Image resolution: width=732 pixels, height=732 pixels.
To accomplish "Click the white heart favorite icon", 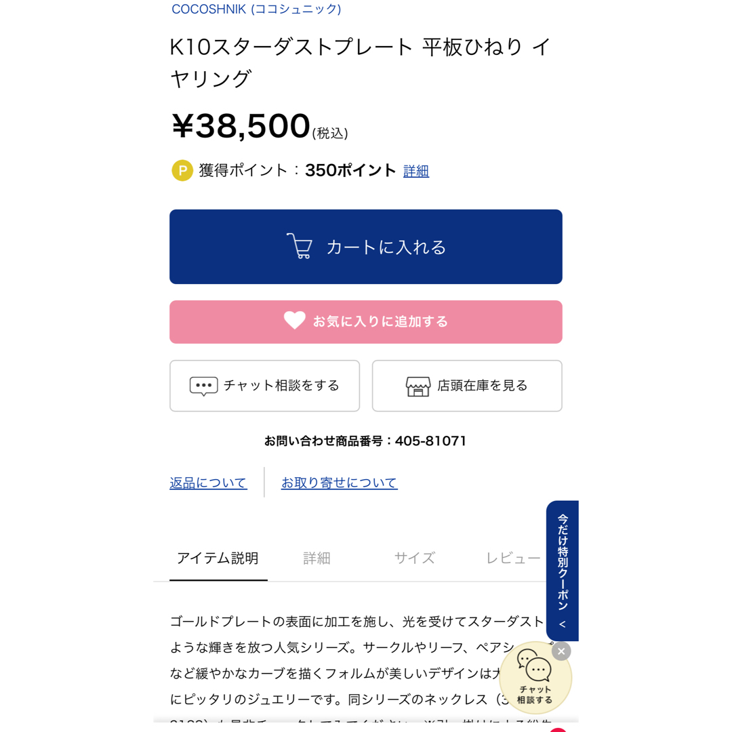I will tap(294, 321).
